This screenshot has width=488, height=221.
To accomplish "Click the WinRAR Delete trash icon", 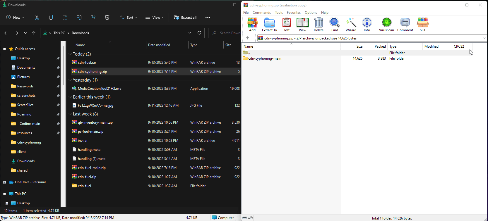I will tap(319, 25).
